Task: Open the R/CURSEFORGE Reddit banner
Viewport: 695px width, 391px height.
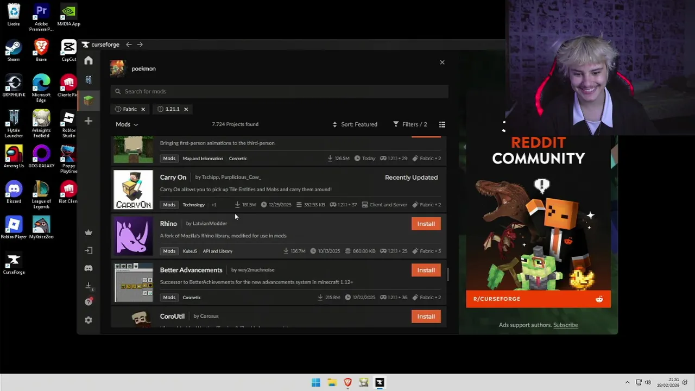Action: (x=538, y=299)
